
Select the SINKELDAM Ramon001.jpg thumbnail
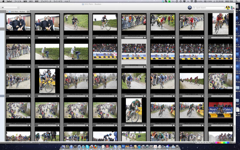pos(47,52)
